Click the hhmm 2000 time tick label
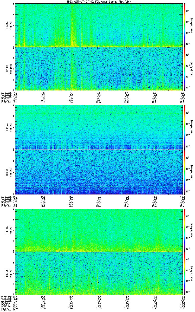This screenshot has width=195, height=312. [15, 308]
